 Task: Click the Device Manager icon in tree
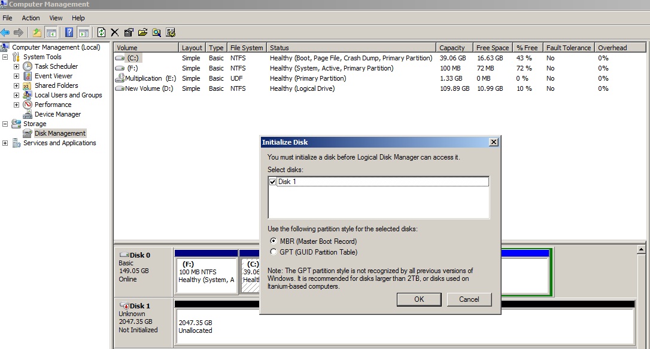(x=28, y=114)
